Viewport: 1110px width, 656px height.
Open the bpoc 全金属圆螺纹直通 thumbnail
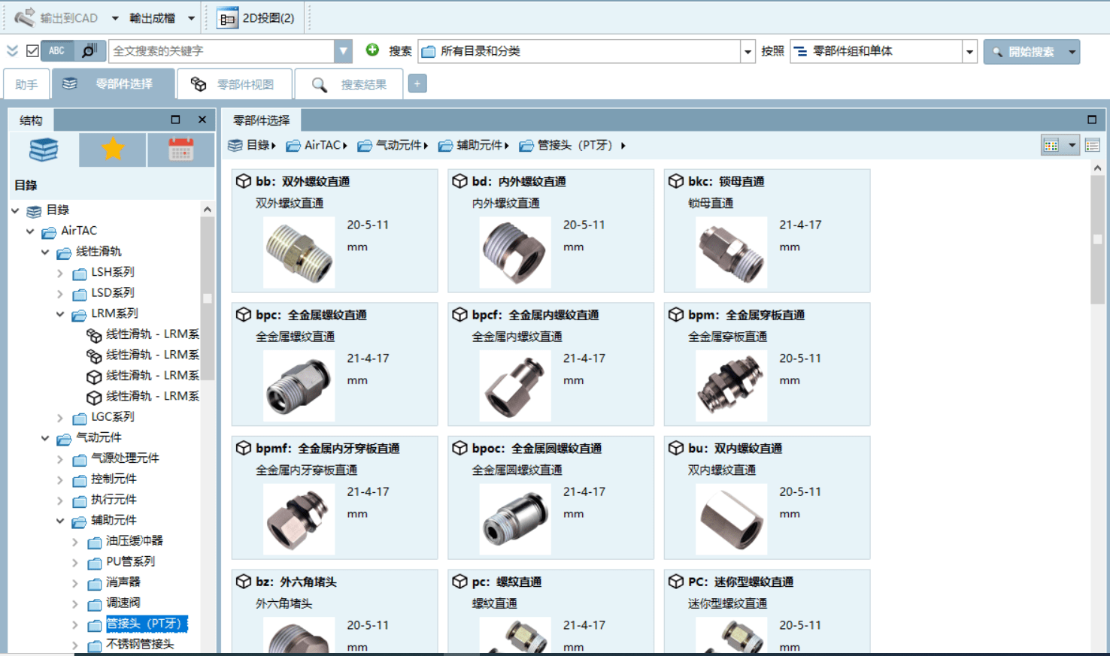pos(515,519)
